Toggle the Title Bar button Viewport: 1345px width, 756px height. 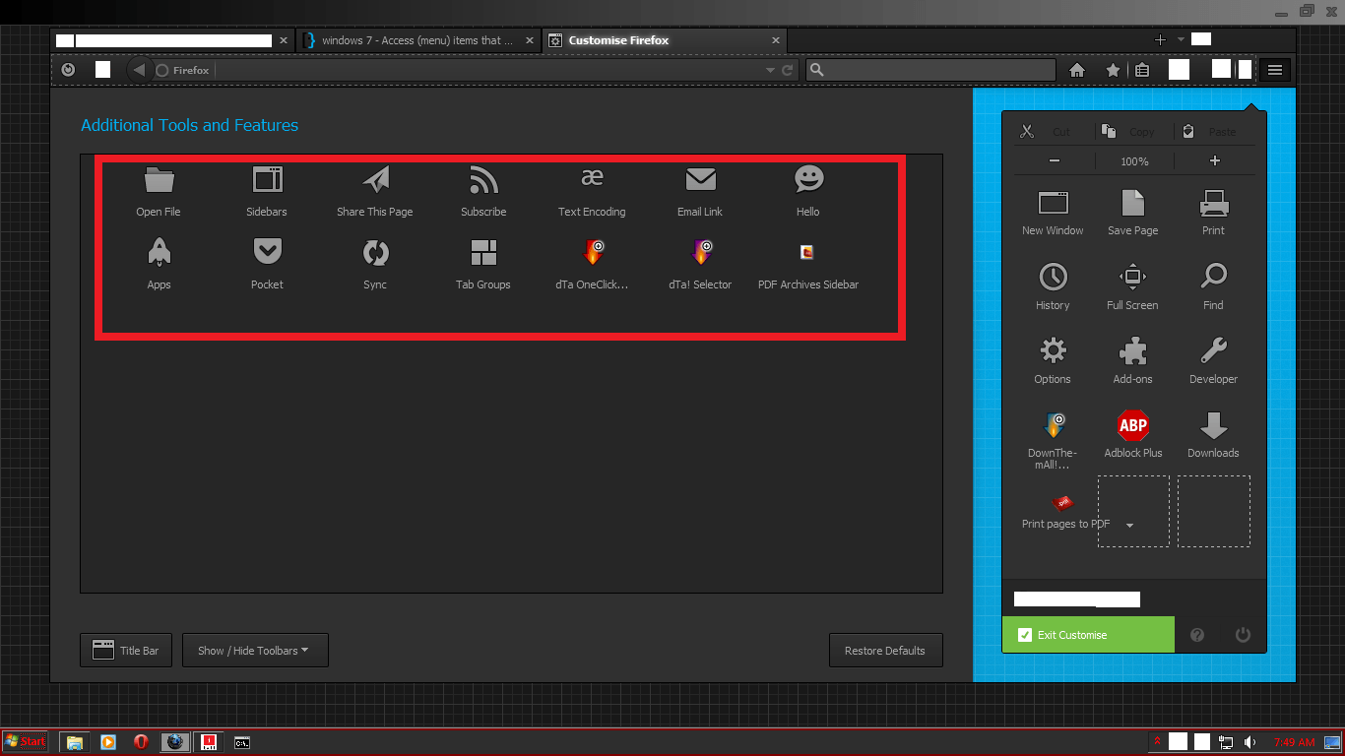coord(126,651)
